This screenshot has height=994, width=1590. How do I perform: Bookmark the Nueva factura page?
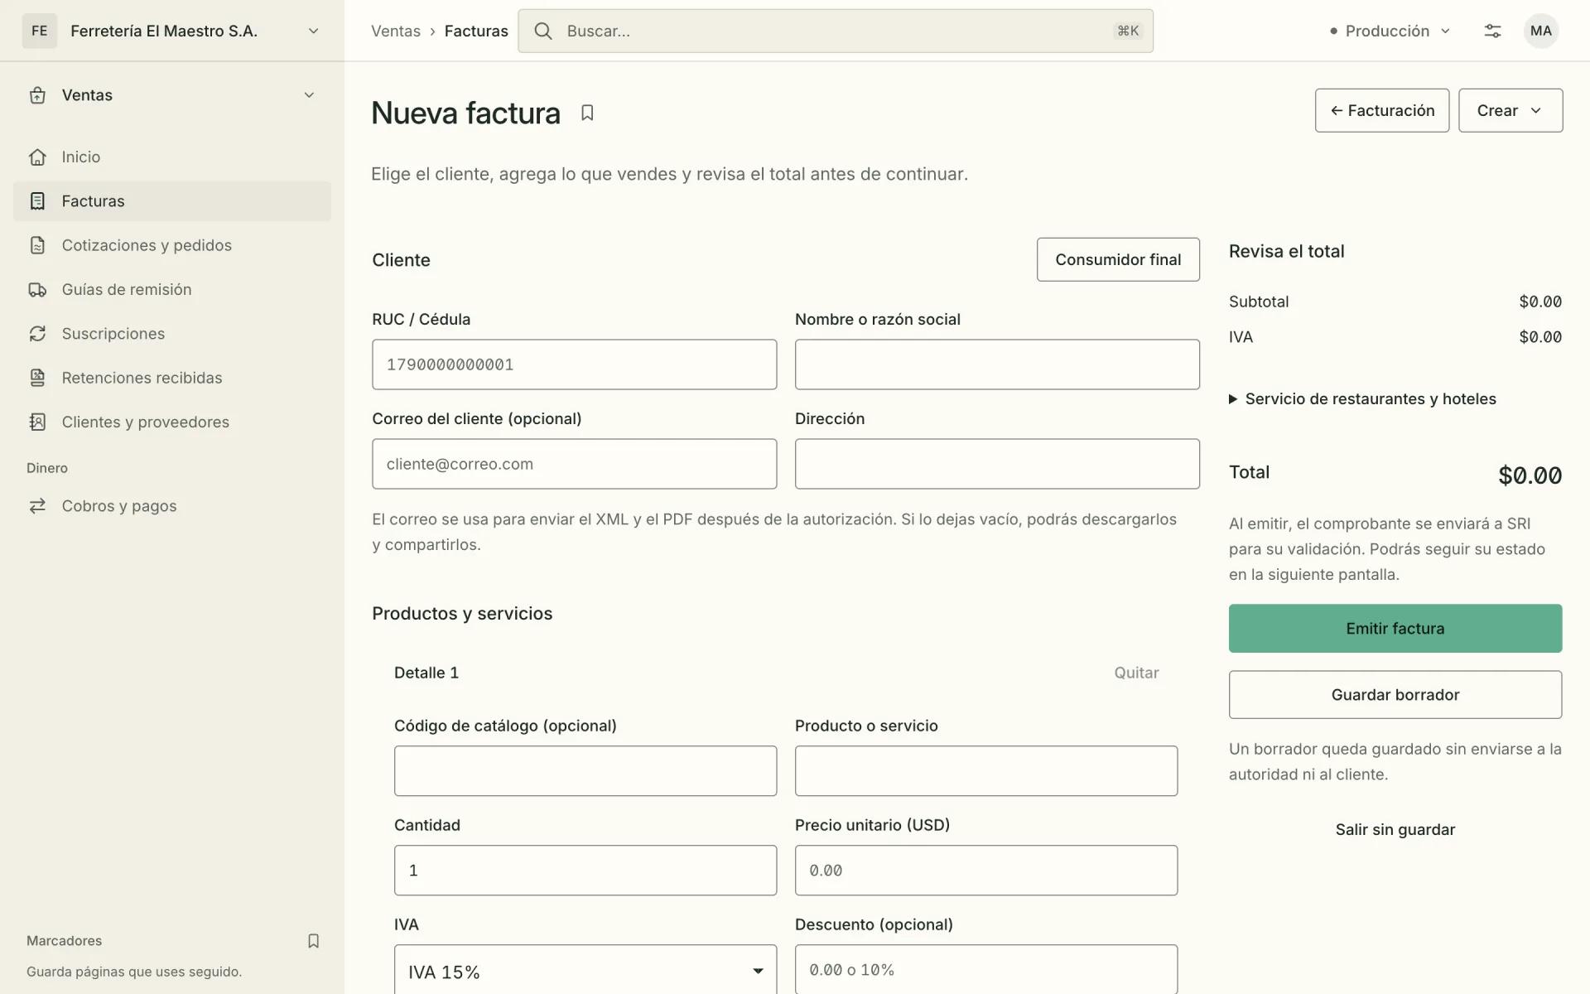tap(587, 113)
